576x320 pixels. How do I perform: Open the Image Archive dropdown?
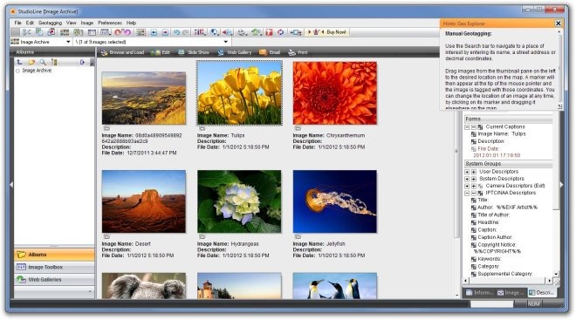point(68,42)
